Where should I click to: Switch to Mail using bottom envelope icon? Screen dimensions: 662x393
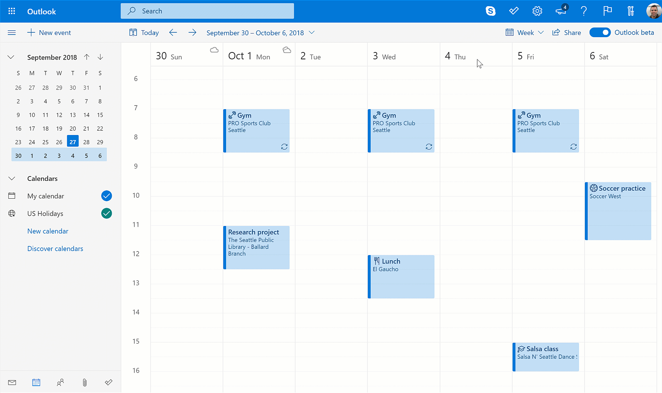click(12, 382)
